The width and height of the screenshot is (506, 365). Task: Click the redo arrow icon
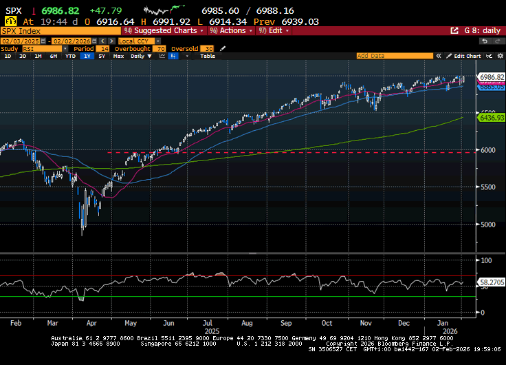pyautogui.click(x=496, y=41)
